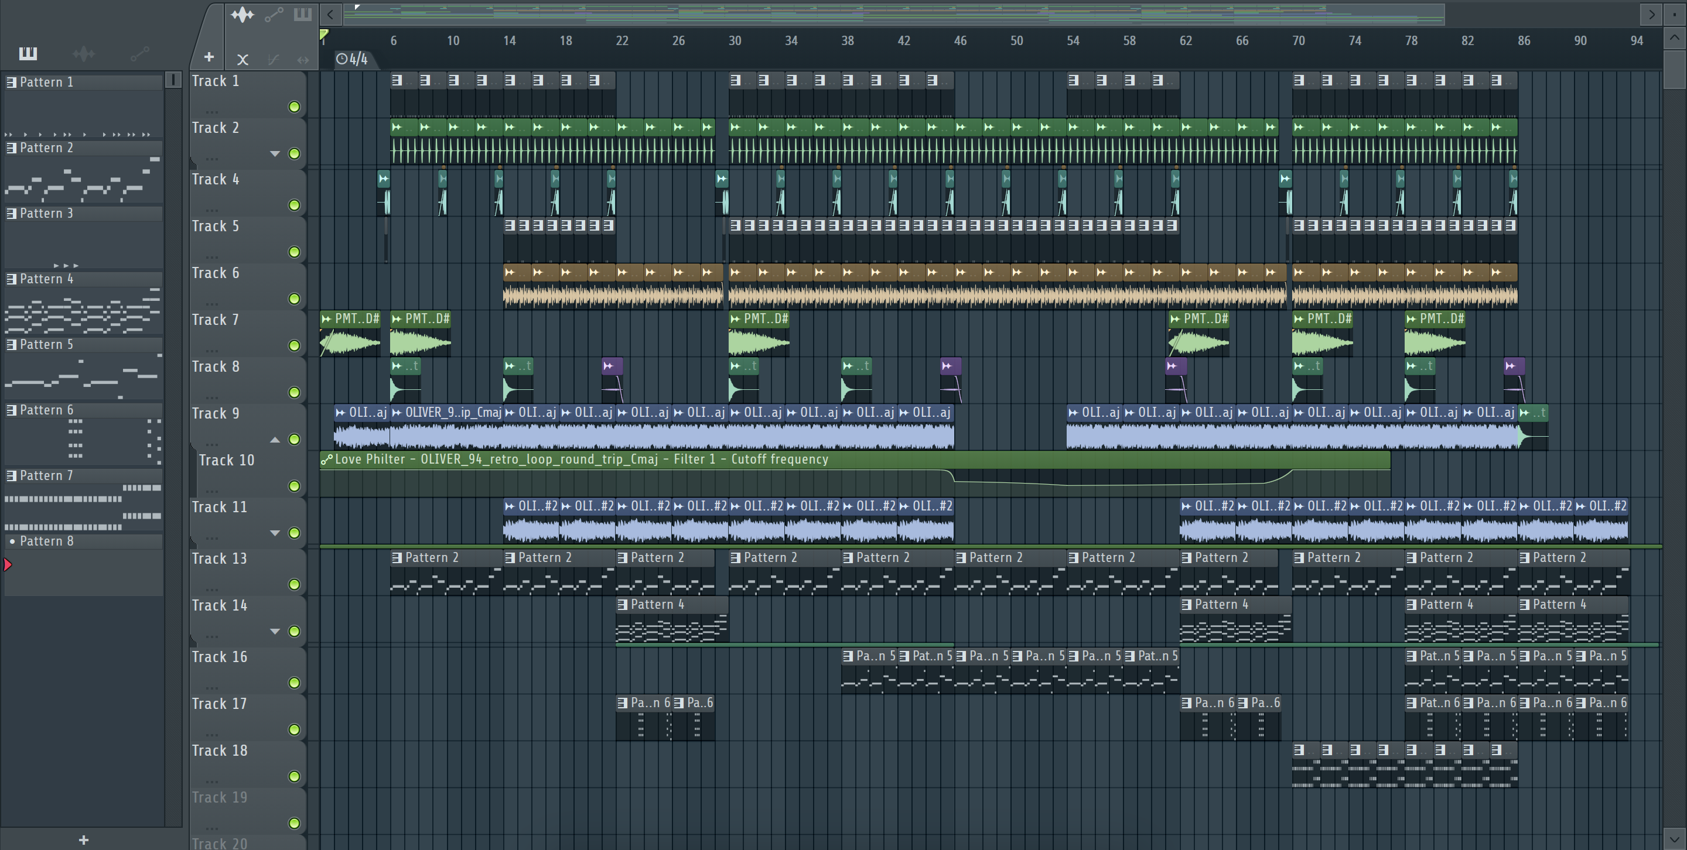1687x850 pixels.
Task: Mute Track 9 with its green LED
Action: [x=294, y=439]
